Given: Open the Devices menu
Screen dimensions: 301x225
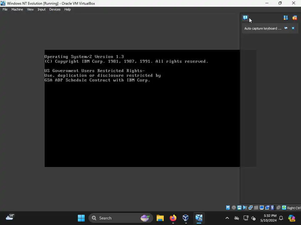Looking at the screenshot, I should pyautogui.click(x=55, y=9).
